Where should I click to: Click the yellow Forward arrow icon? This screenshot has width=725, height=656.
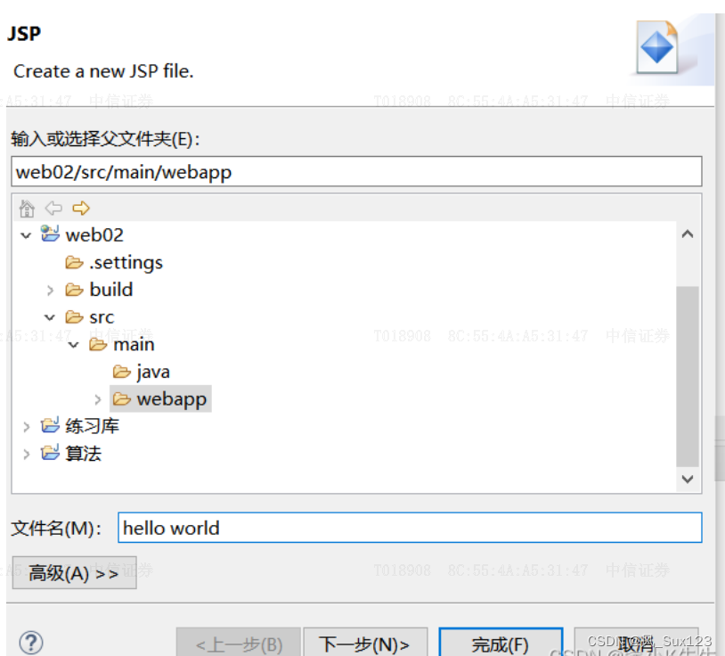(81, 209)
